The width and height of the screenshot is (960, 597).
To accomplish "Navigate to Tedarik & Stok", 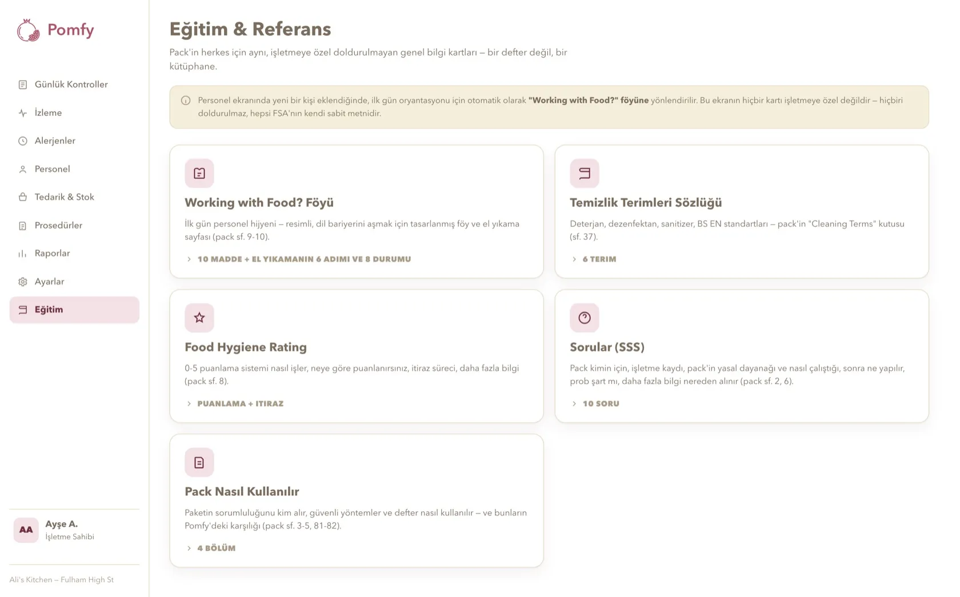I will [74, 197].
